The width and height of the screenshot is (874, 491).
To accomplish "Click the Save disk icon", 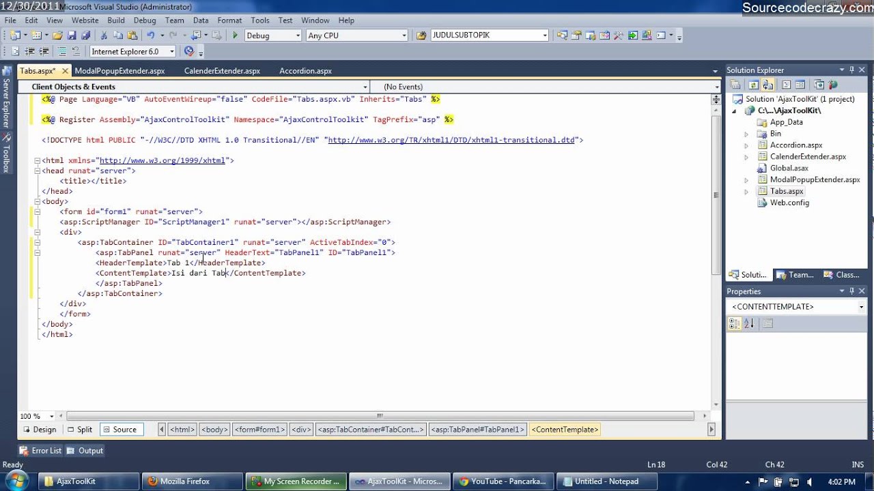I will point(72,35).
